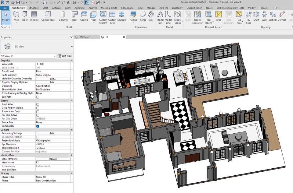The height and width of the screenshot is (193, 293).
Task: Switch to the 3D View 1 view tab
Action: click(85, 37)
